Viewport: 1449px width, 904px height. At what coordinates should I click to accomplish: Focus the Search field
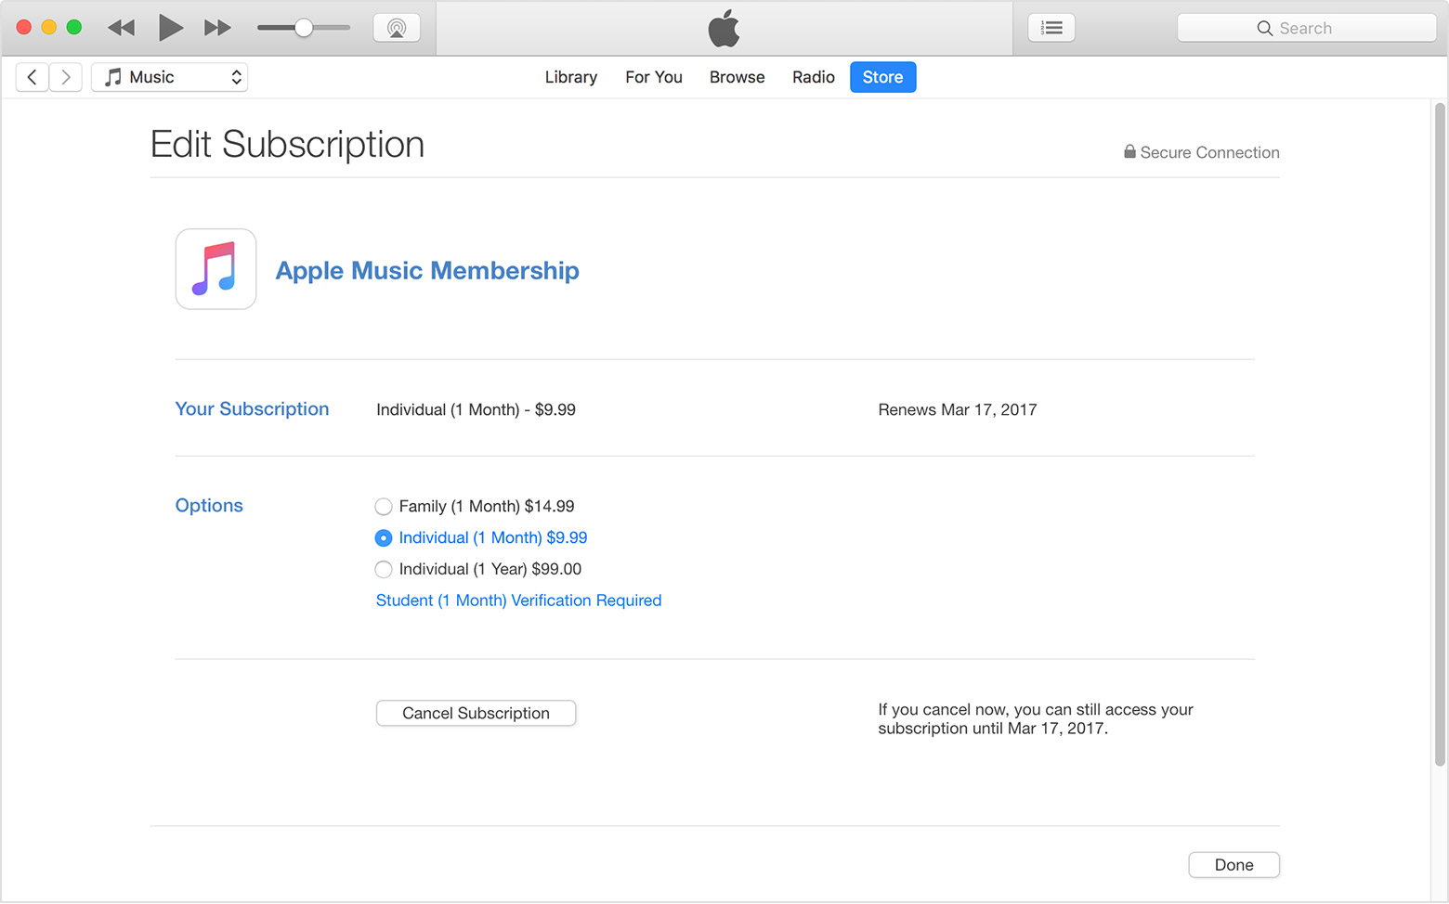[1306, 28]
